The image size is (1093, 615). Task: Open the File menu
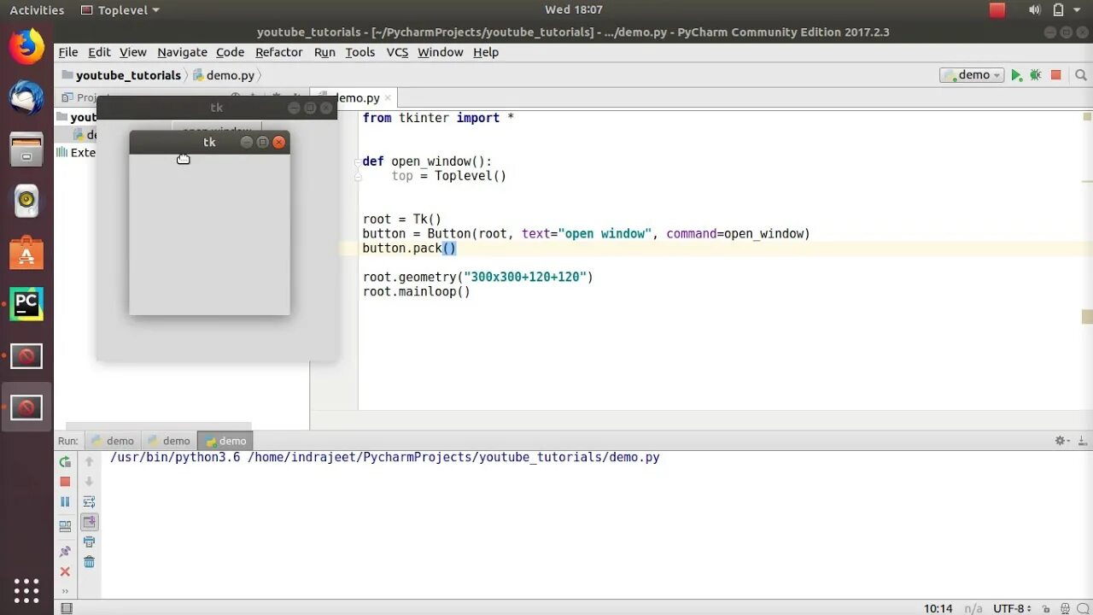pyautogui.click(x=68, y=52)
